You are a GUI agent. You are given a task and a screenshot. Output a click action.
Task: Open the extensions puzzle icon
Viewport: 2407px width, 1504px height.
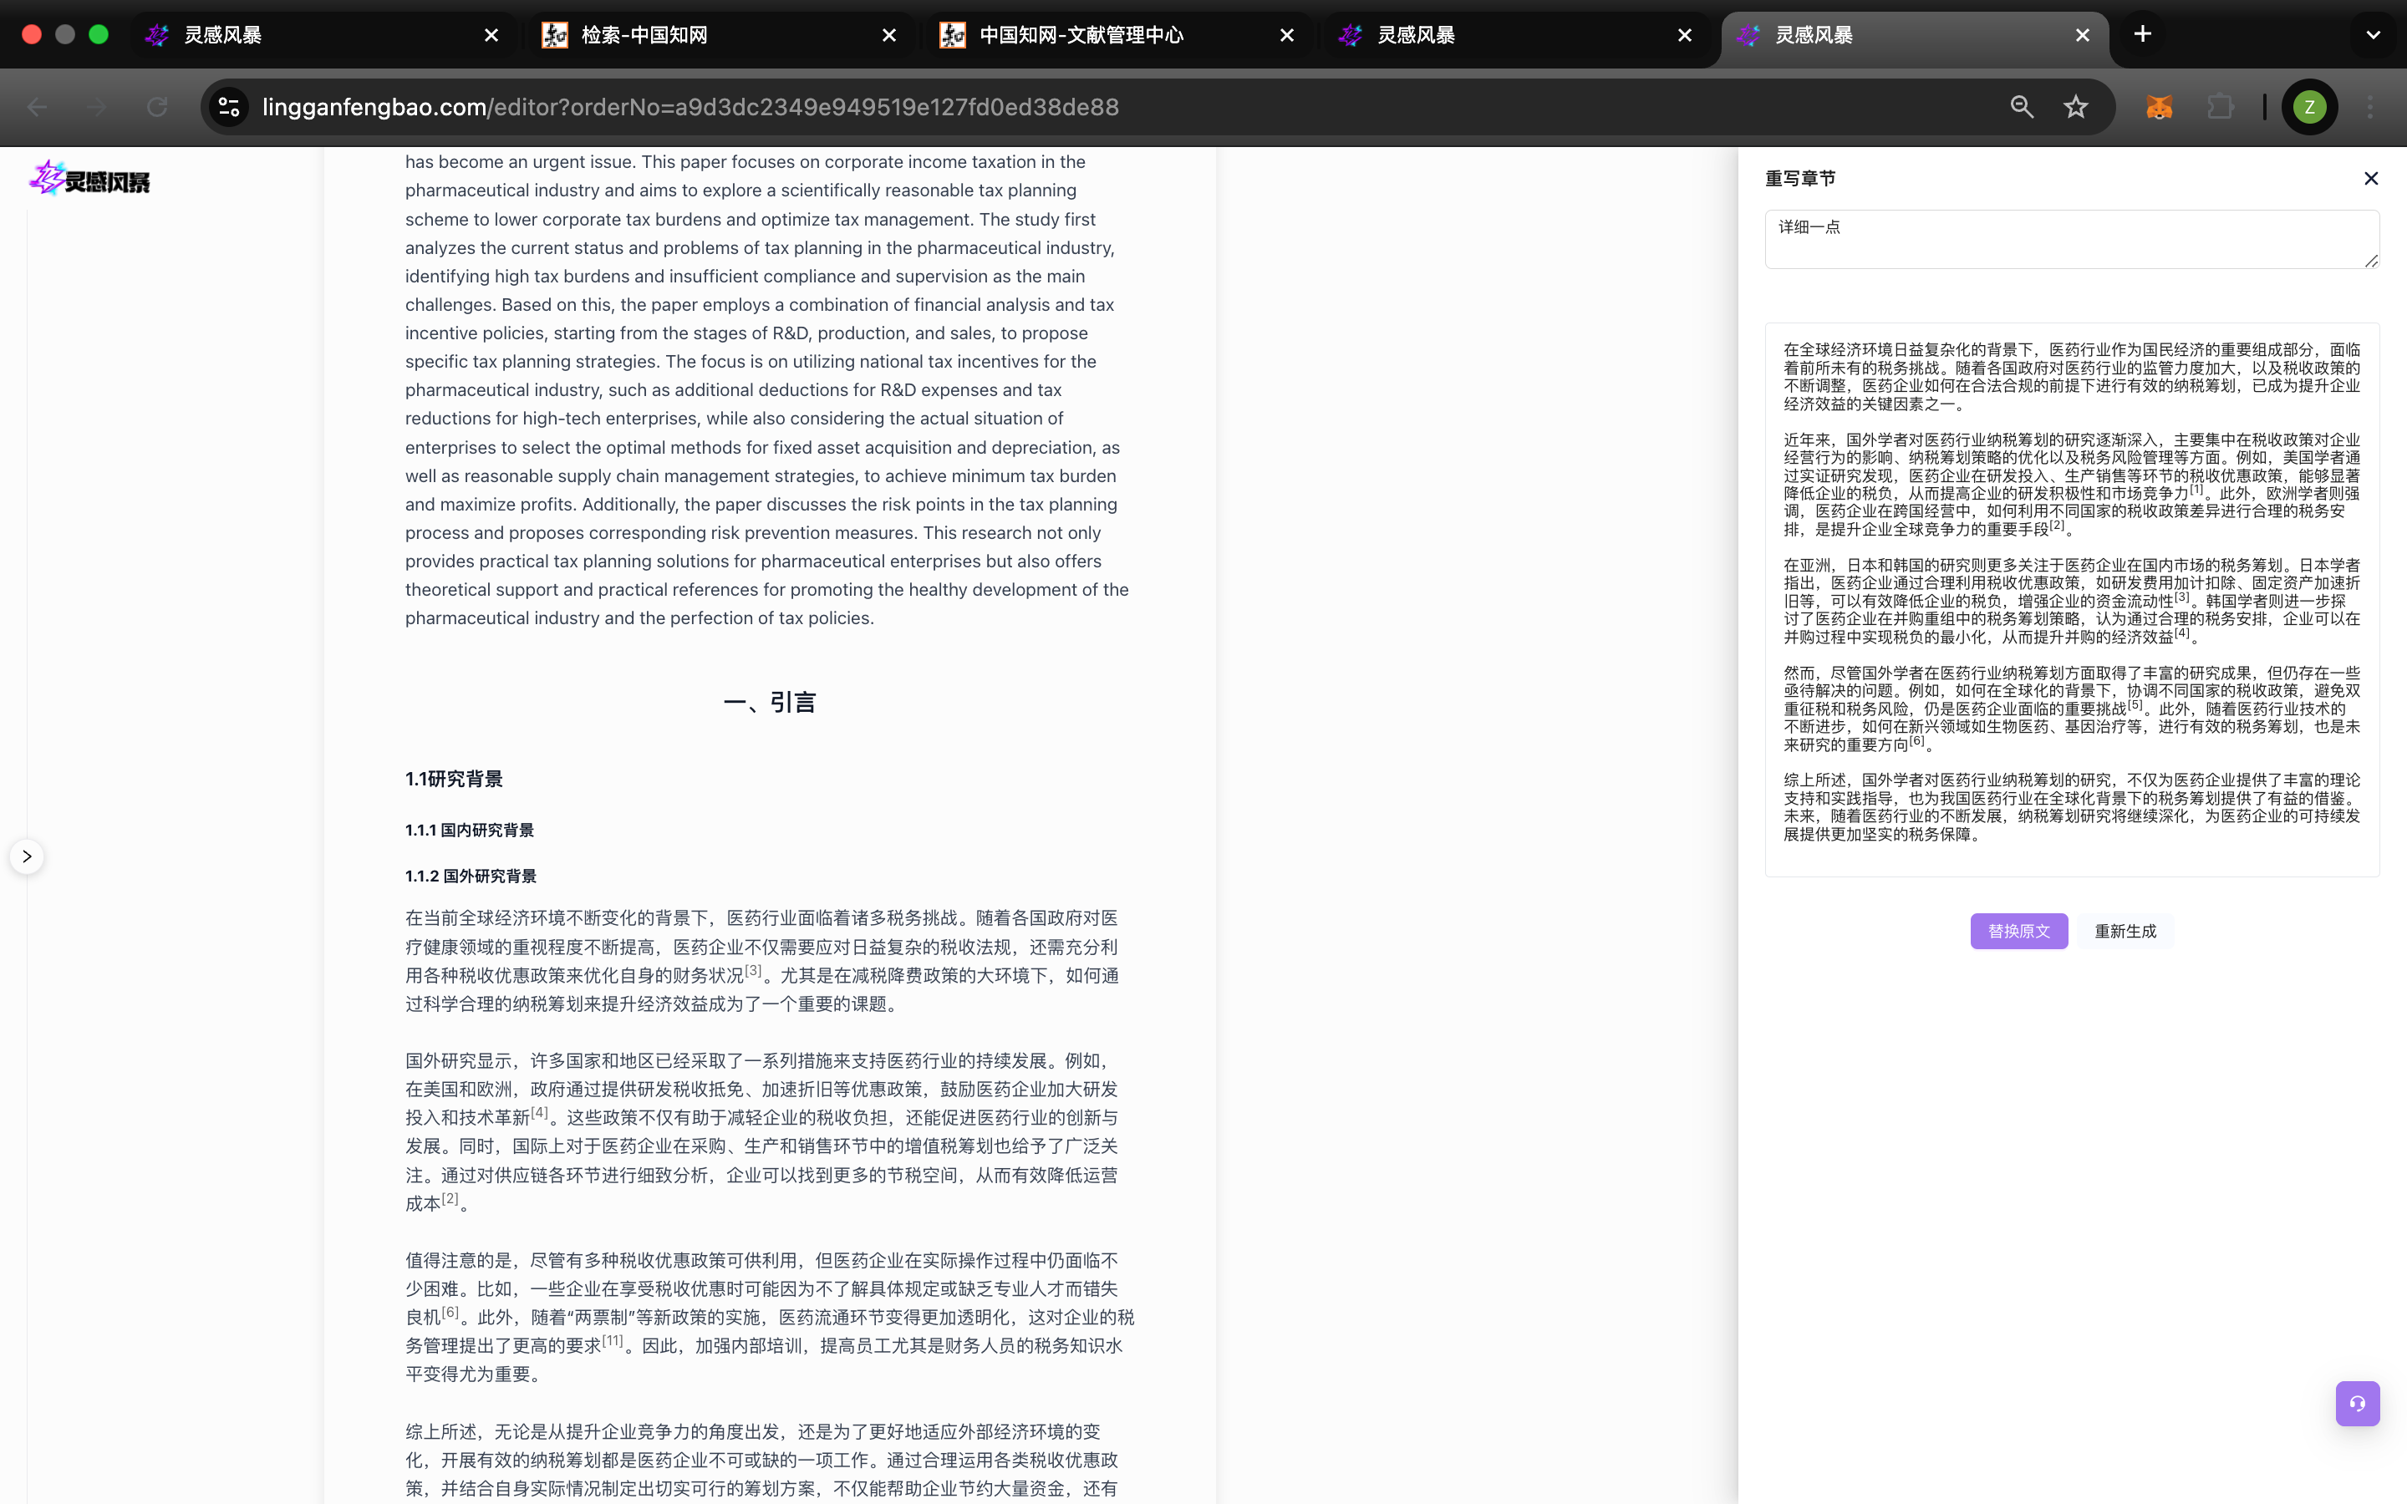(2220, 108)
